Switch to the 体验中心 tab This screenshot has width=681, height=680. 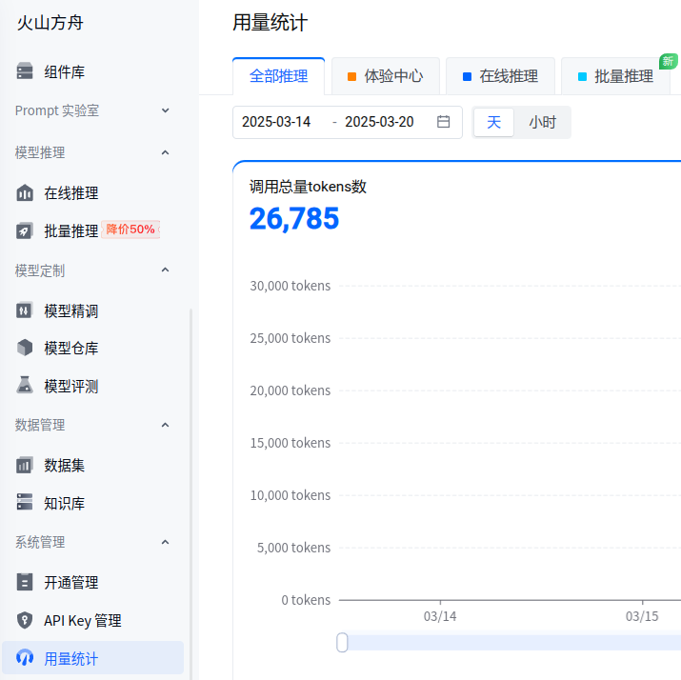point(386,76)
